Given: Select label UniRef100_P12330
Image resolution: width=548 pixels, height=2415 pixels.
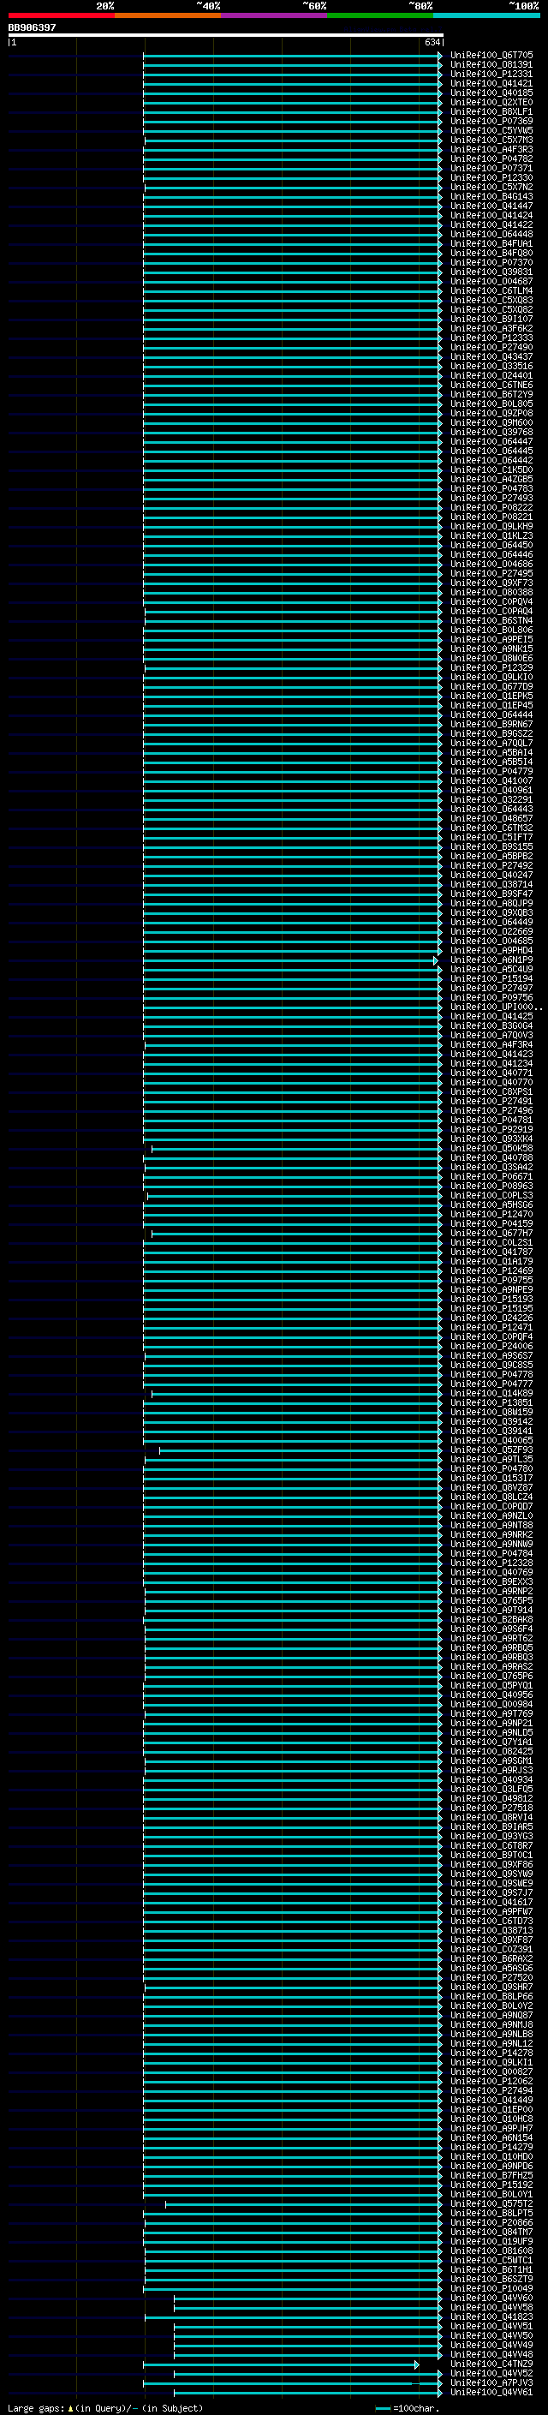Looking at the screenshot, I should point(491,177).
